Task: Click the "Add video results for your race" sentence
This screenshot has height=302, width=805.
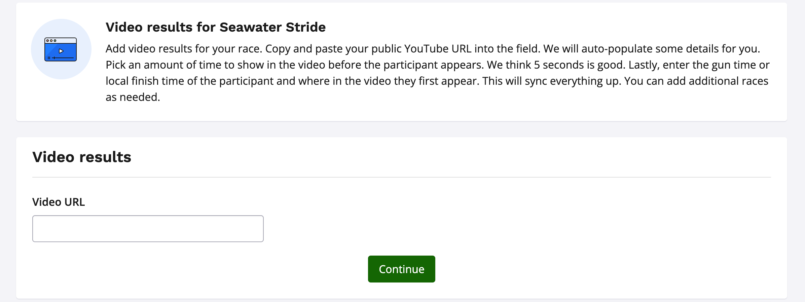Action: point(183,49)
